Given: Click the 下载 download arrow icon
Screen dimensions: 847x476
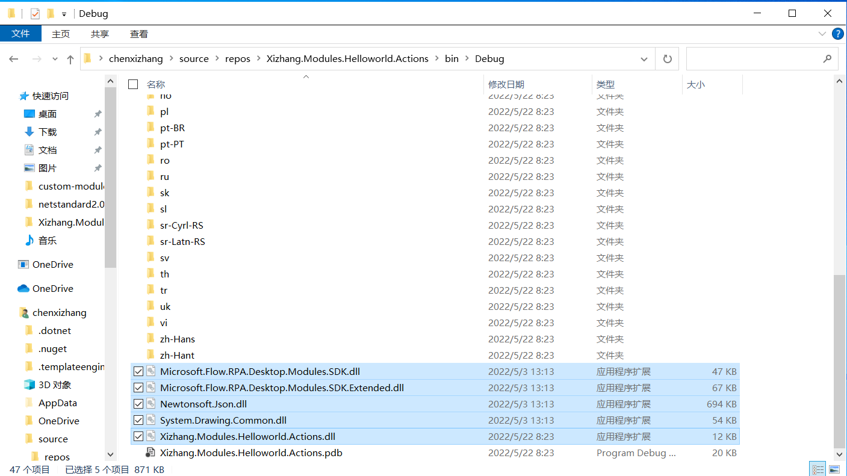Looking at the screenshot, I should point(29,132).
